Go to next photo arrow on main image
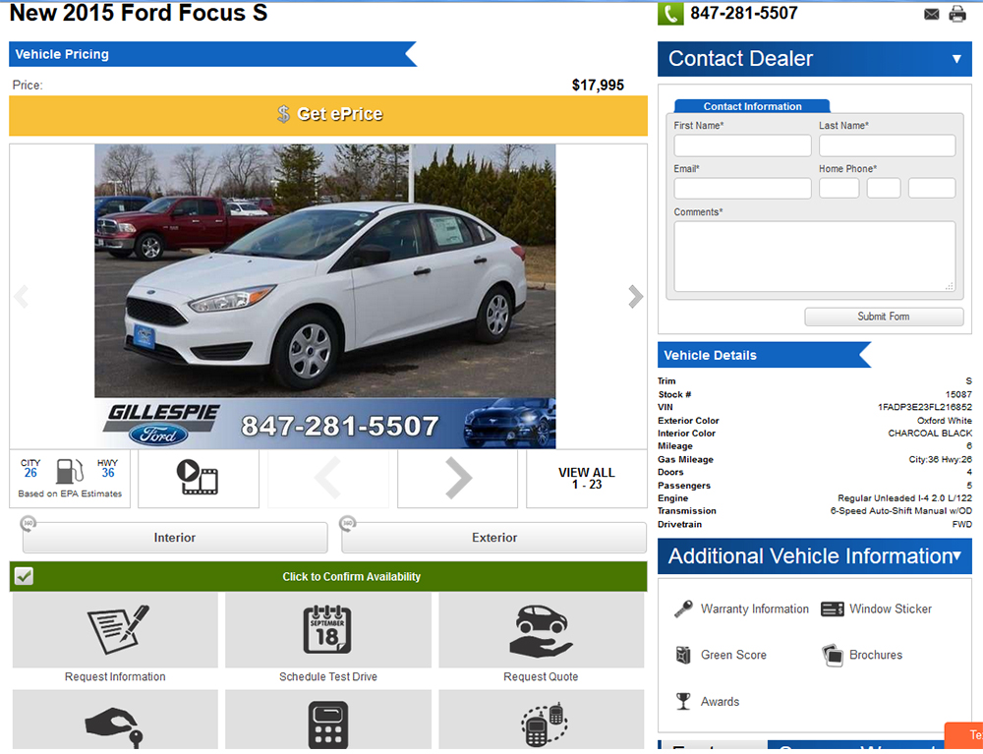This screenshot has width=983, height=754. tap(635, 296)
